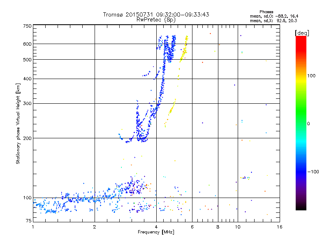Click the y-axis tick label '300'
Screen dimensions: 329x247
tap(27, 104)
